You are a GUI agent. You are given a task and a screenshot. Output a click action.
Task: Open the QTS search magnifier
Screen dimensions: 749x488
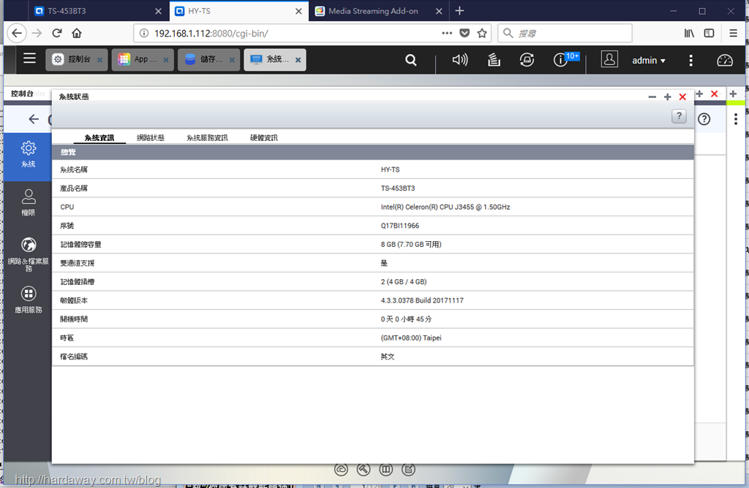(411, 60)
